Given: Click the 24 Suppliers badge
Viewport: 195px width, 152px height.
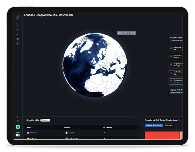Looking at the screenshot, I should tap(45, 120).
